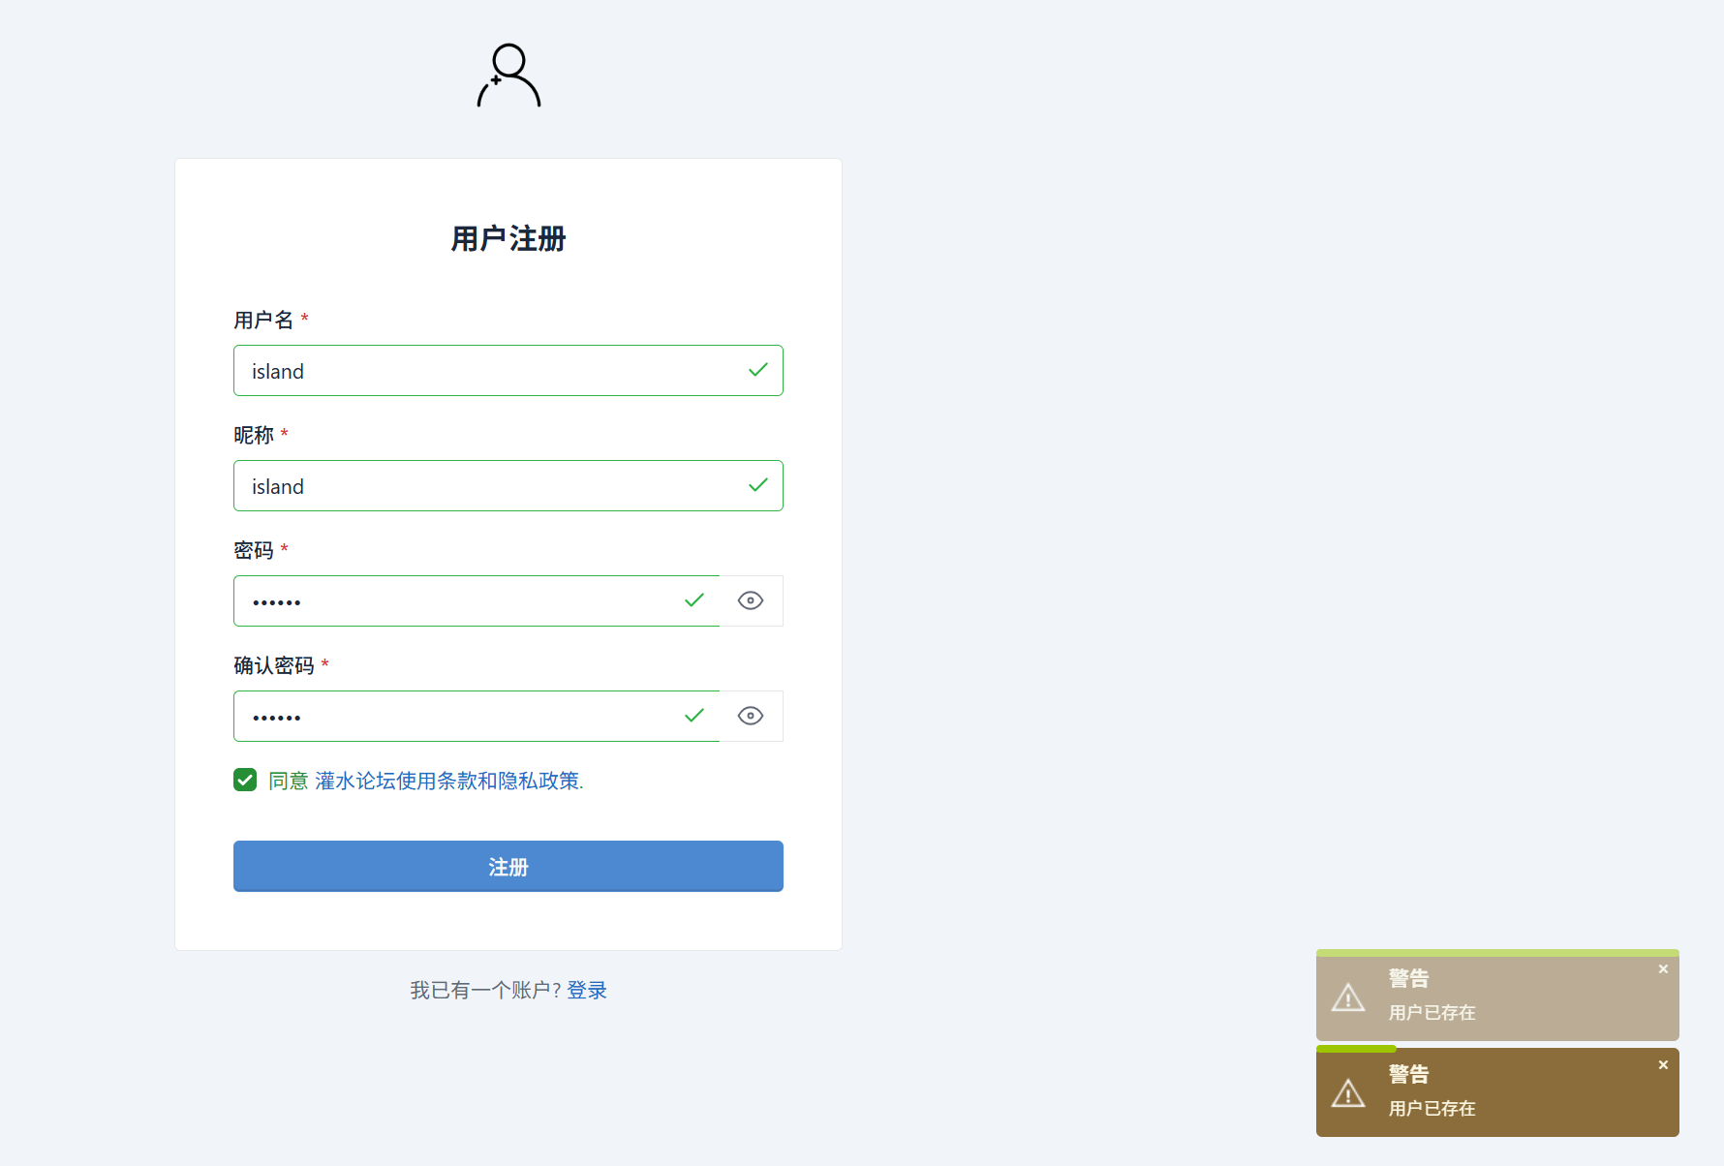Image resolution: width=1724 pixels, height=1166 pixels.
Task: Click the 确认密码 field label
Action: (x=274, y=665)
